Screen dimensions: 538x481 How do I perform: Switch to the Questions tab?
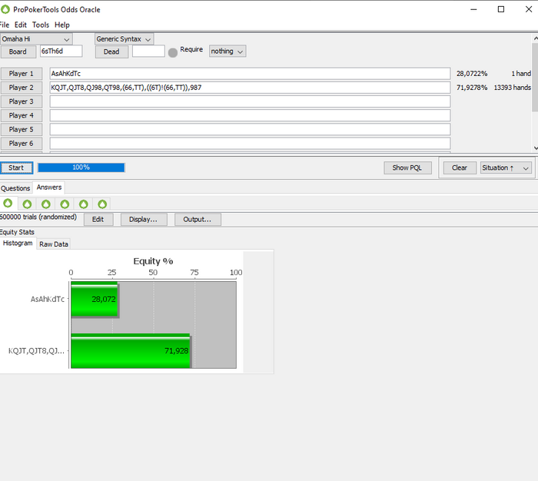(15, 188)
